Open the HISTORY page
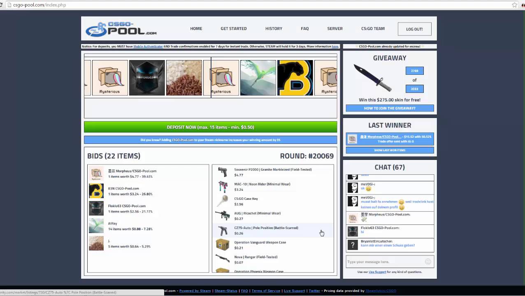Viewport: 525px width, 296px height. (274, 29)
